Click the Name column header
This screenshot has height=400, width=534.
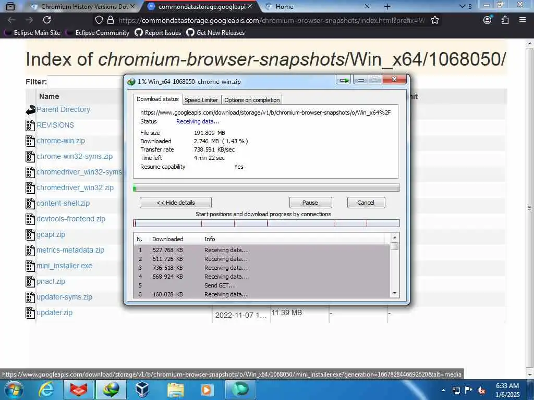pyautogui.click(x=49, y=96)
